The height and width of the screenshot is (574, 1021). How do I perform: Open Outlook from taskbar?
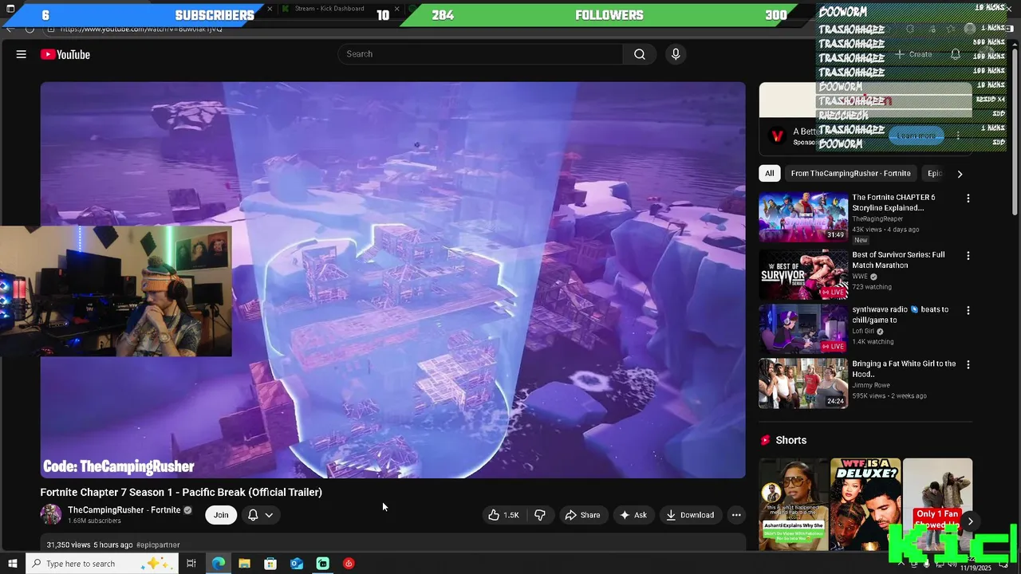297,564
